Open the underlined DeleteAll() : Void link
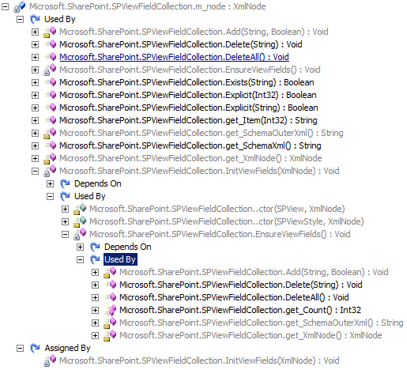407x370 pixels. click(x=174, y=57)
